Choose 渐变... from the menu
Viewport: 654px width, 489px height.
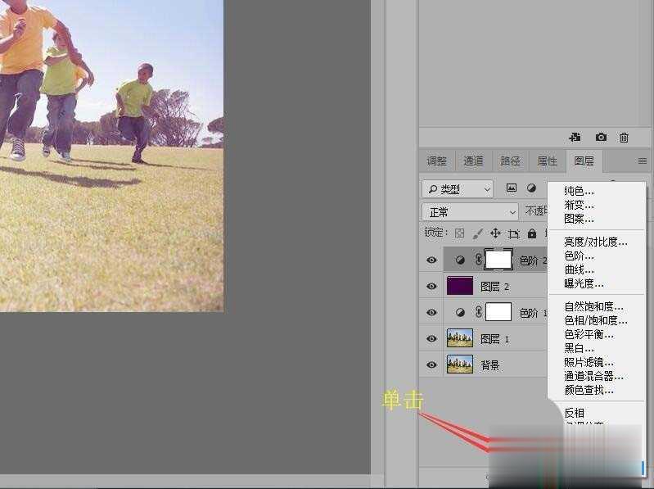[x=579, y=205]
